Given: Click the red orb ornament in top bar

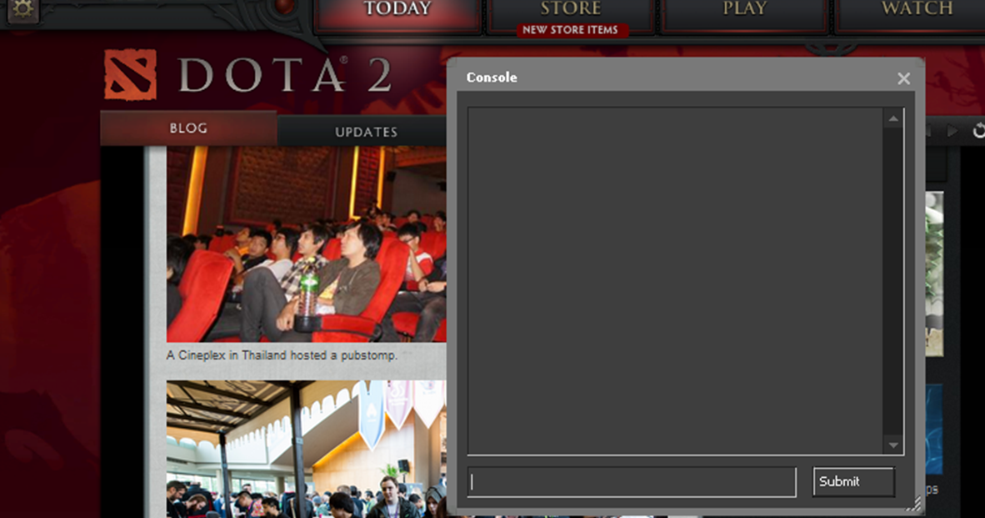Looking at the screenshot, I should pyautogui.click(x=284, y=7).
